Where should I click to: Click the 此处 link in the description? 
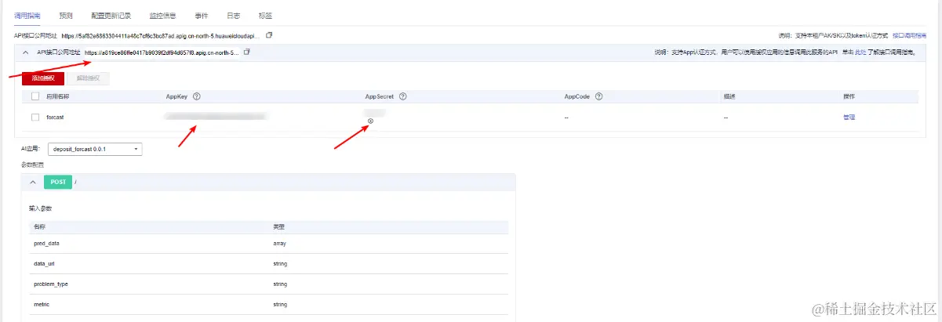860,52
